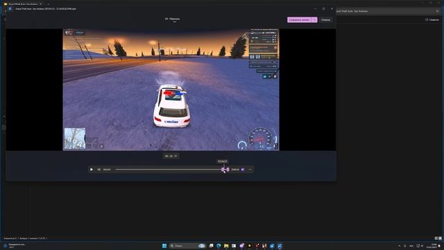Open File Explorer from the taskbar

[x=226, y=246]
